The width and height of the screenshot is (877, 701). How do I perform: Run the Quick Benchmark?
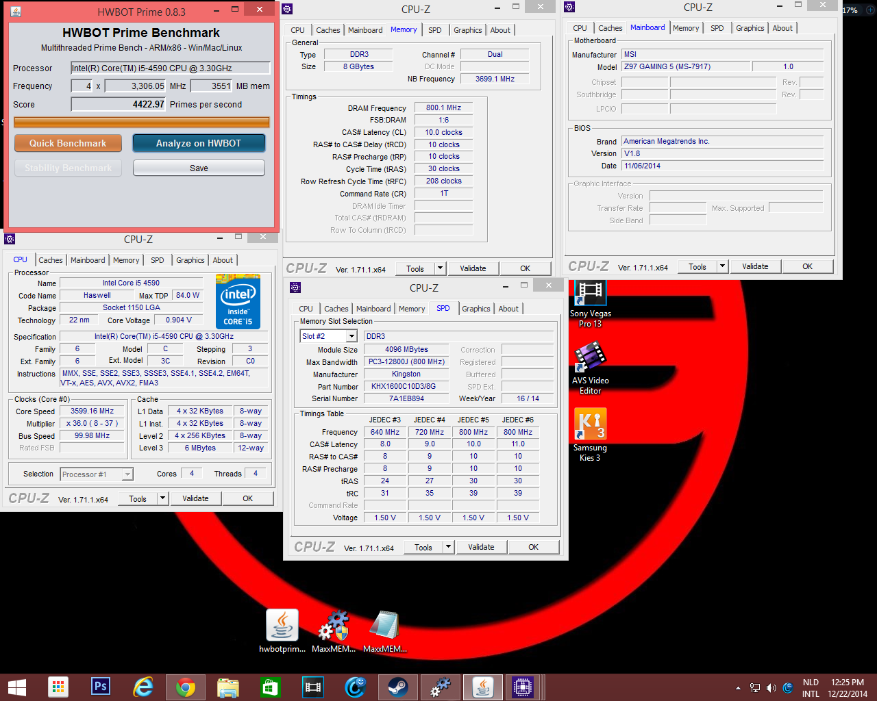[x=68, y=143]
